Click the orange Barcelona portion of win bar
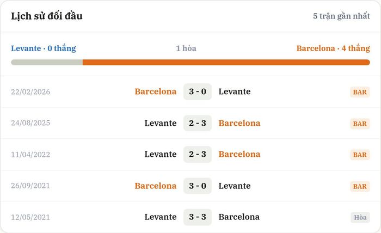 [226, 63]
